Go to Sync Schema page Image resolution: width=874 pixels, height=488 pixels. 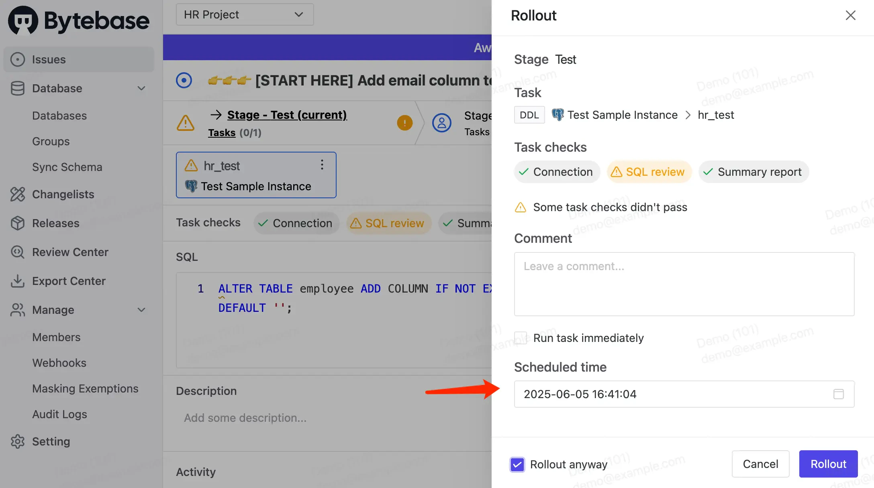(67, 167)
